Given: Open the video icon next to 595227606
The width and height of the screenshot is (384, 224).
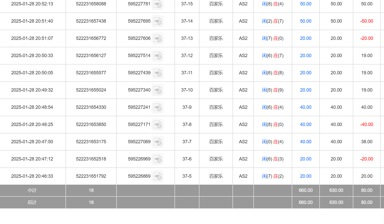Looking at the screenshot, I should click(157, 39).
